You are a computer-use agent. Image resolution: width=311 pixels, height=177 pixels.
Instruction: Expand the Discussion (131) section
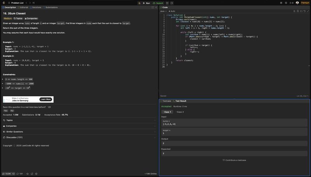tap(14, 137)
